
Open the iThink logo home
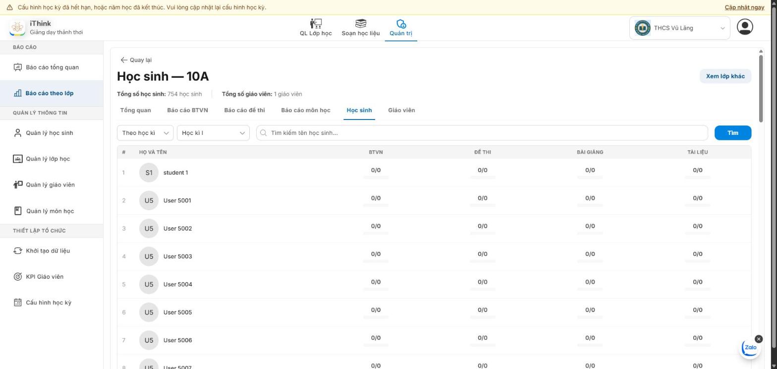pyautogui.click(x=17, y=28)
